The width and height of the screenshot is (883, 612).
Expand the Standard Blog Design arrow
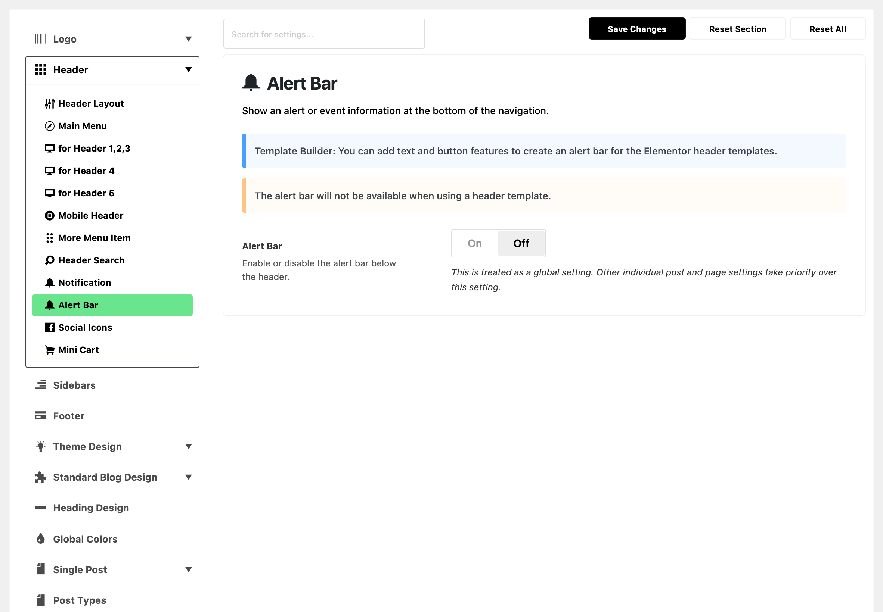(x=188, y=477)
